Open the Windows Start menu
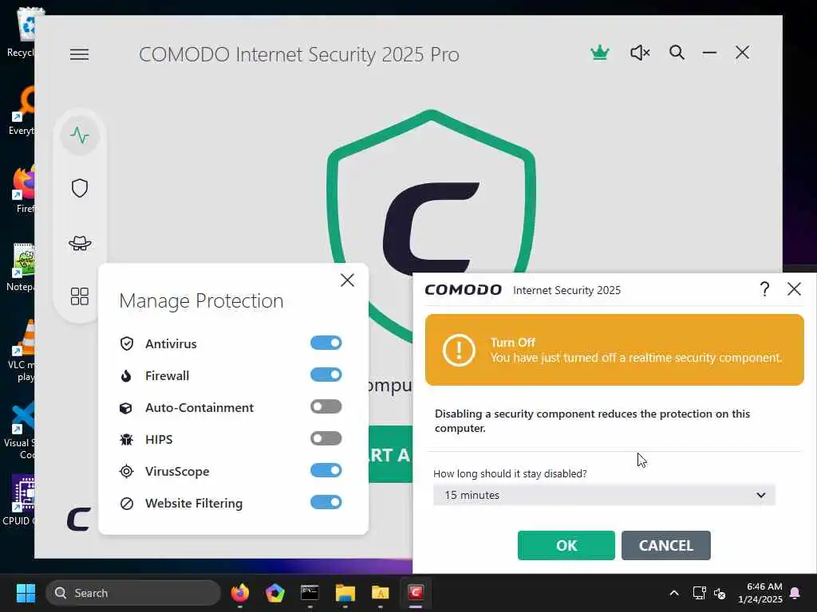Screen dimensions: 817x612 26,593
